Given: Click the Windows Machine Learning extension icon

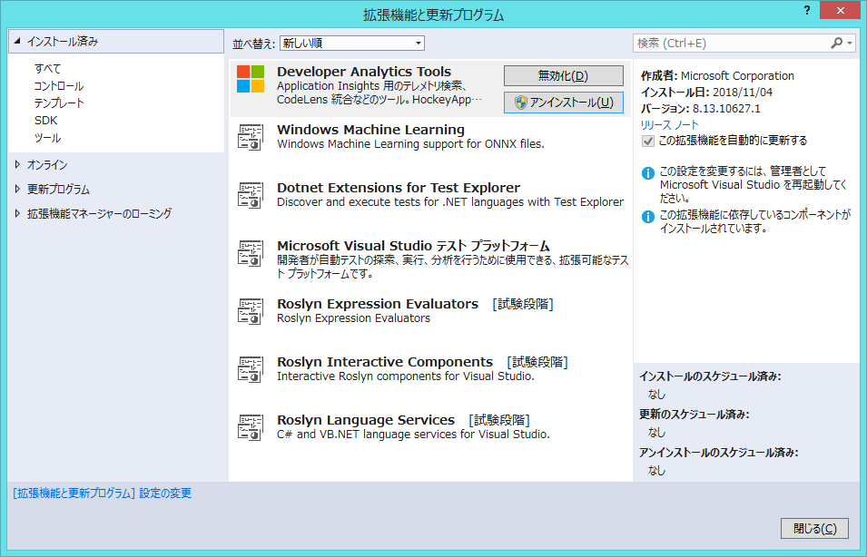Looking at the screenshot, I should pos(251,137).
